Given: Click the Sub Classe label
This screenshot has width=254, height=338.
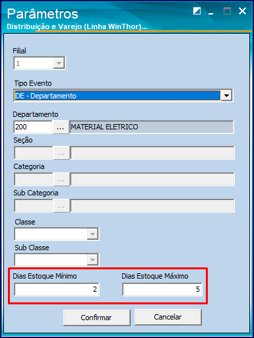Looking at the screenshot, I should point(32,248).
